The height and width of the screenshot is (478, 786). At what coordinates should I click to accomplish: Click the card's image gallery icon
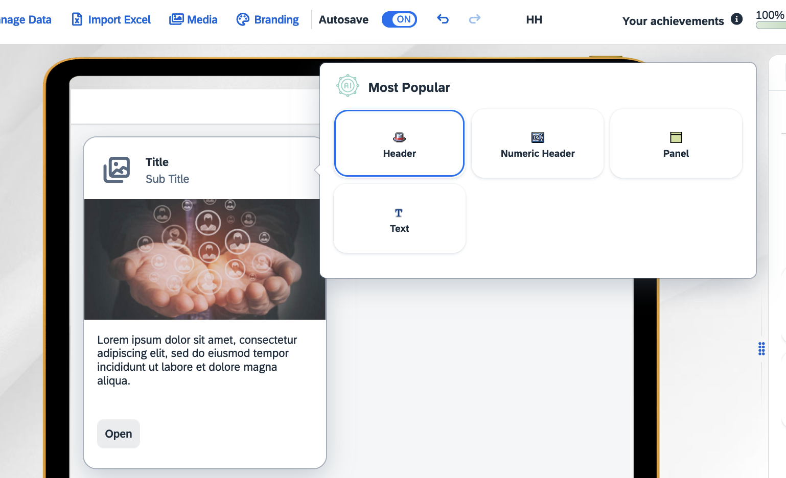click(117, 170)
